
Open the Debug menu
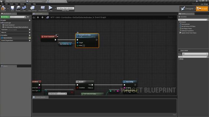(22, 4)
